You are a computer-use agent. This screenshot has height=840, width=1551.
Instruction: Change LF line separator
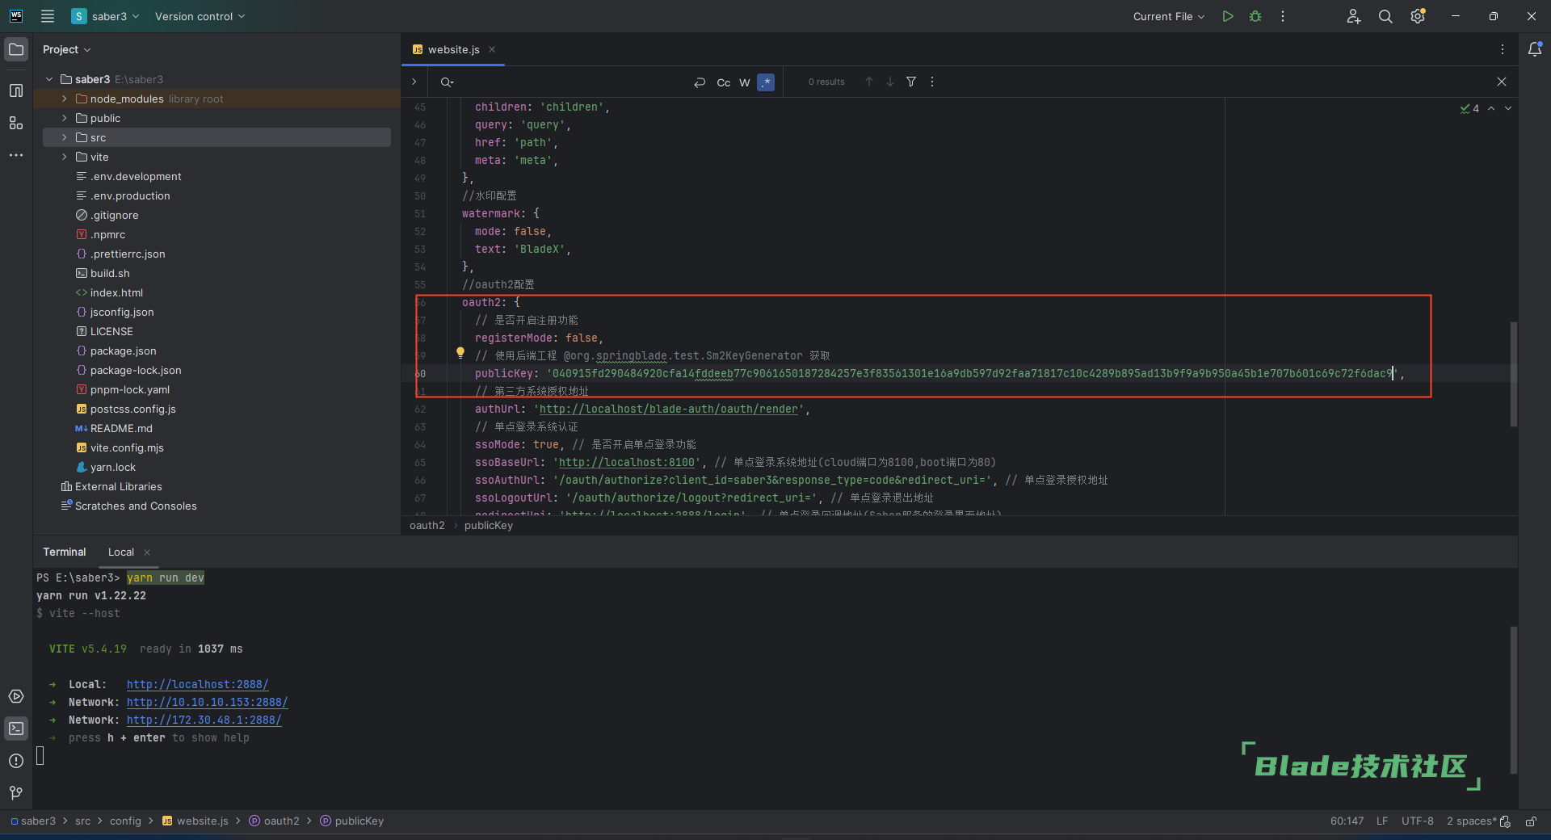[x=1382, y=821]
